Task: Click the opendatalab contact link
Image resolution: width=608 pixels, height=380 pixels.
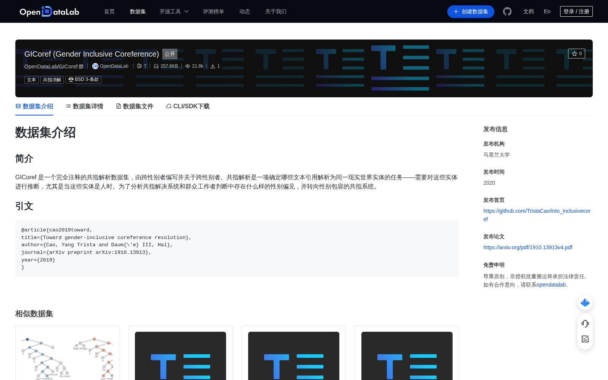Action: point(551,285)
